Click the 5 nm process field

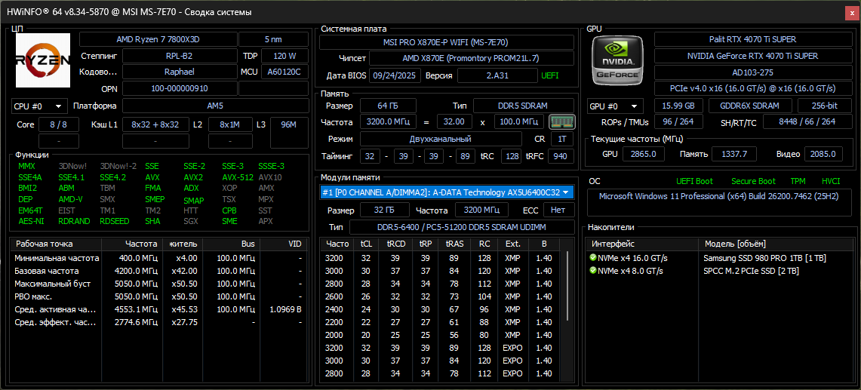[x=273, y=39]
